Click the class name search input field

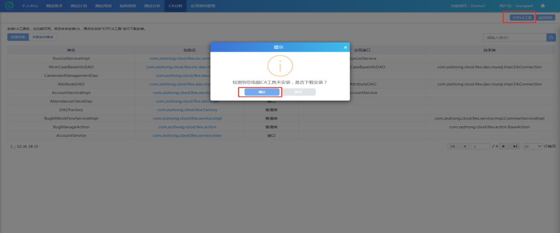click(514, 38)
